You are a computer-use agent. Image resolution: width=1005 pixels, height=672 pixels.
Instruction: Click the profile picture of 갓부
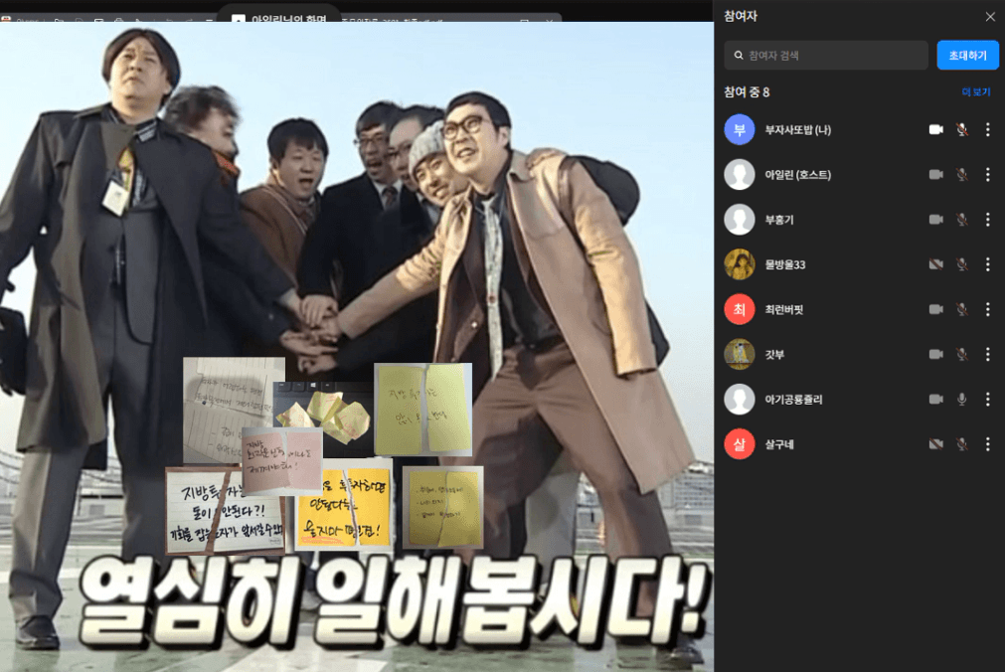740,354
